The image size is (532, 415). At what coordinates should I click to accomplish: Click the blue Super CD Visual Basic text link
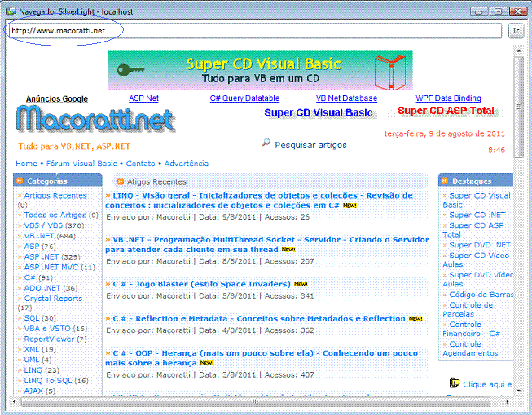click(x=319, y=112)
